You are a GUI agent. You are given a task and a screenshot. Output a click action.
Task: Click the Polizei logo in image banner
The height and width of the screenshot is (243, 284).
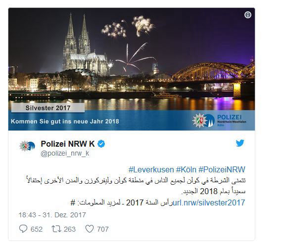tap(219, 121)
